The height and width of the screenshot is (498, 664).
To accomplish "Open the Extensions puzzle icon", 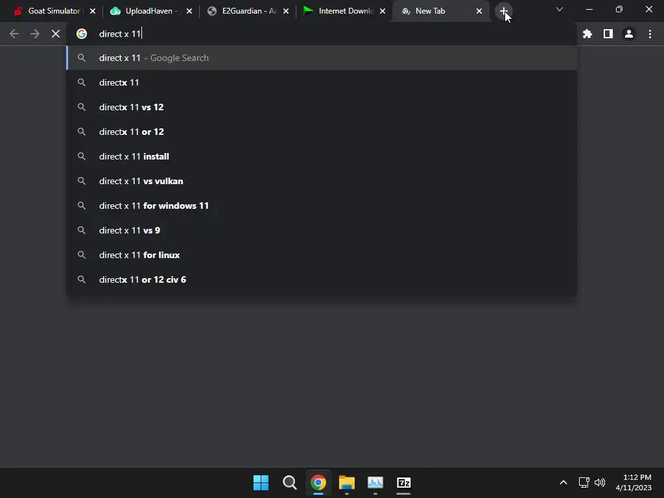I will click(587, 34).
